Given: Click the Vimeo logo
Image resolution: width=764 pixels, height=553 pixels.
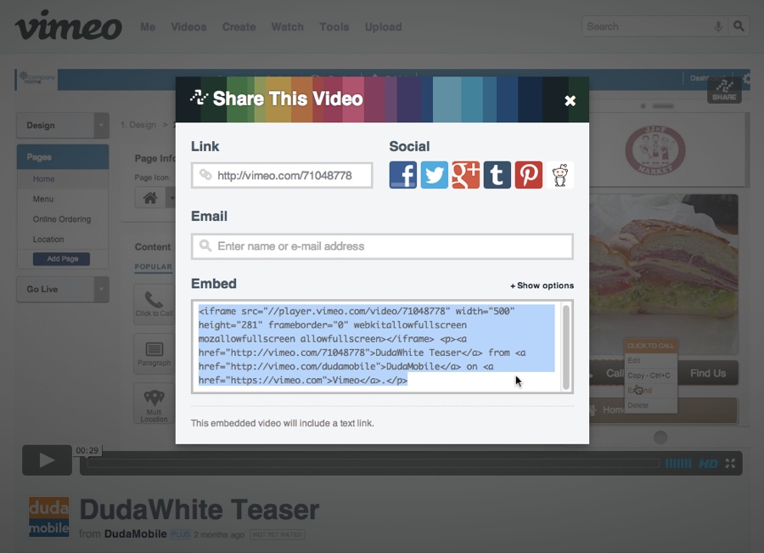Looking at the screenshot, I should pyautogui.click(x=68, y=25).
